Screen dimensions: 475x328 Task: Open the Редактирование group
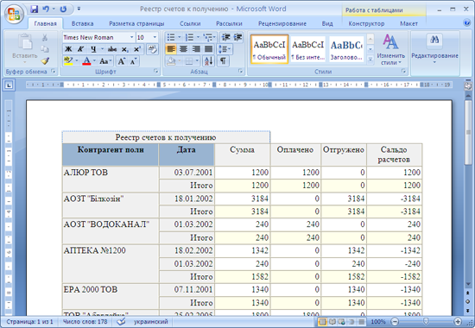tap(434, 48)
